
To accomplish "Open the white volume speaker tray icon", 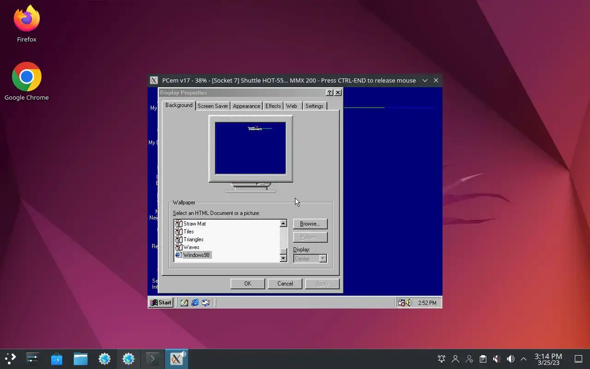I will point(510,359).
